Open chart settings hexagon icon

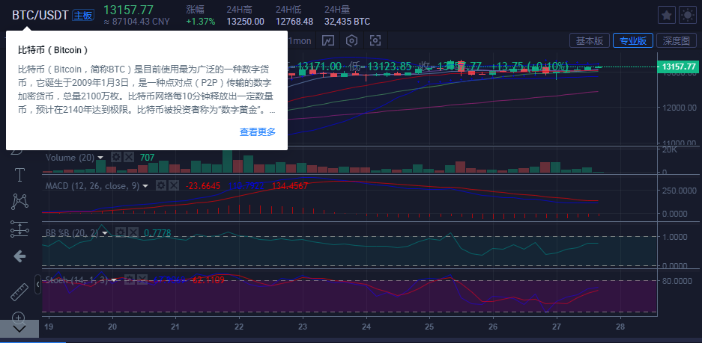click(x=352, y=41)
